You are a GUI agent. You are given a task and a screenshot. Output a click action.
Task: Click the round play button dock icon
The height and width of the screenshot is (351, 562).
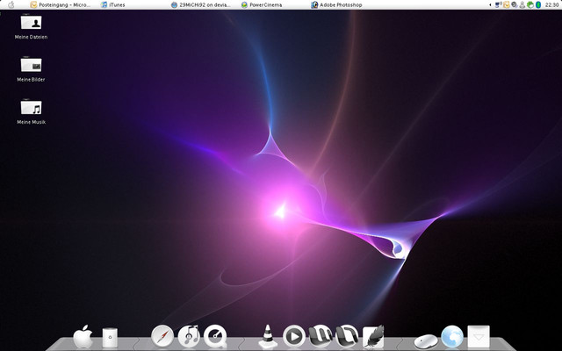[294, 336]
